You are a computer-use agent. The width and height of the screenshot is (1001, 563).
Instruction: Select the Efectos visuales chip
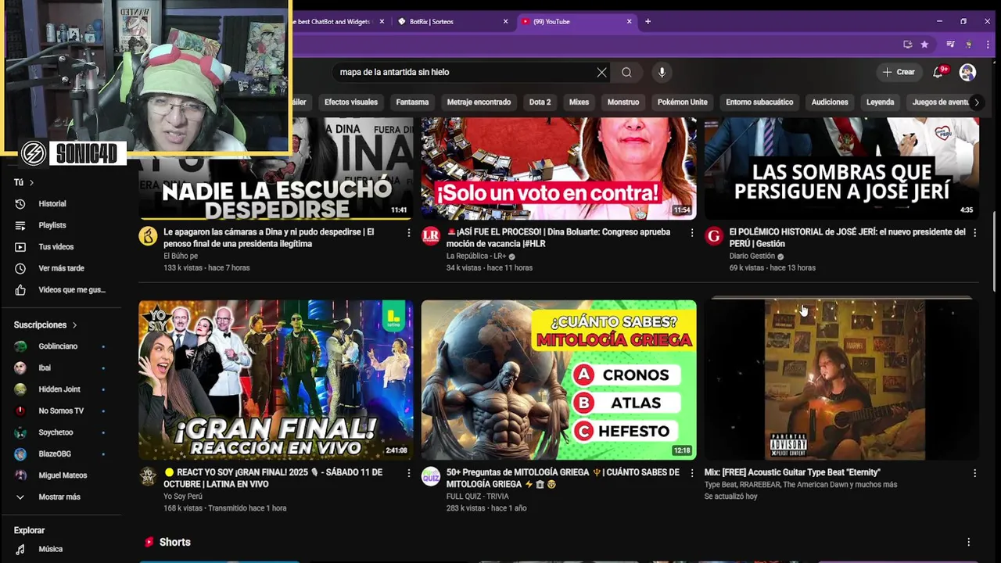click(351, 102)
